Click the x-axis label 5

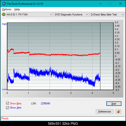[x=113, y=93]
